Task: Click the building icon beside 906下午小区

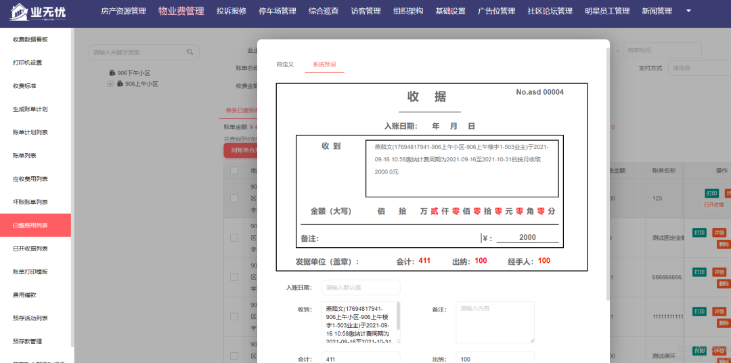Action: coord(112,72)
